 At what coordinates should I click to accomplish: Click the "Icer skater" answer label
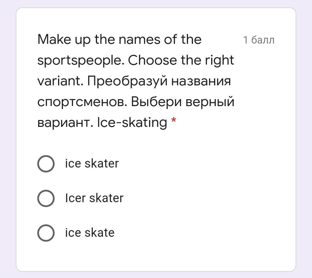pyautogui.click(x=94, y=198)
